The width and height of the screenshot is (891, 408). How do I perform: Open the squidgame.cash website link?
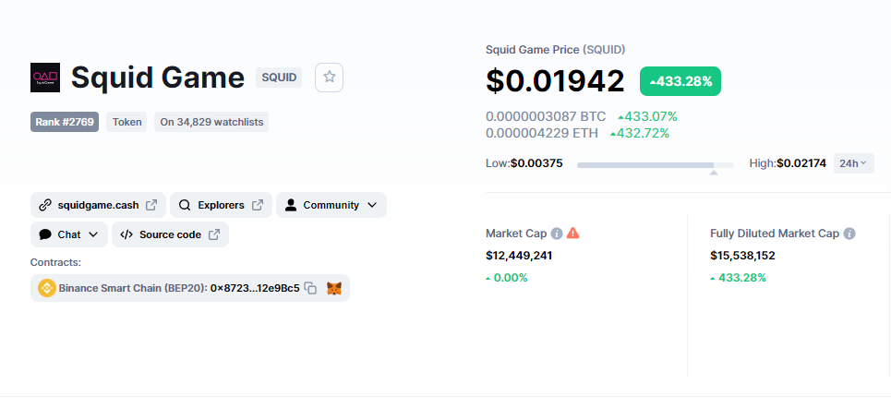[98, 205]
